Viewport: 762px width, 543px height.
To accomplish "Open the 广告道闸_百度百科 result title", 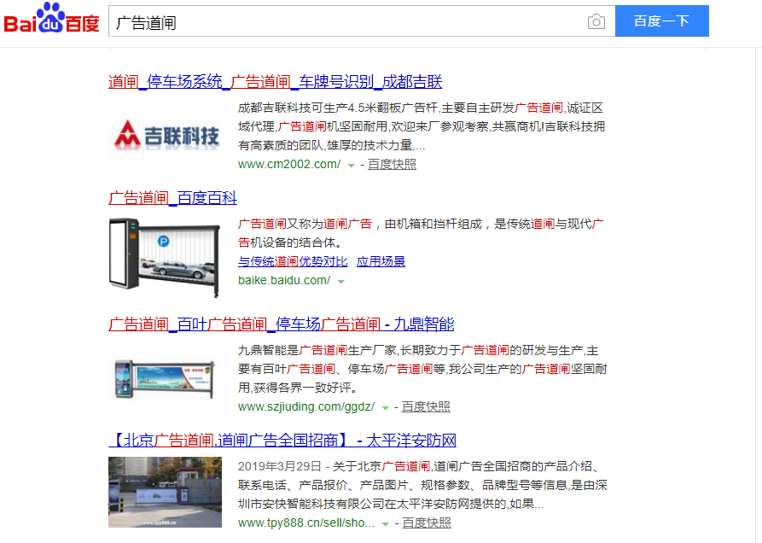I will click(172, 197).
